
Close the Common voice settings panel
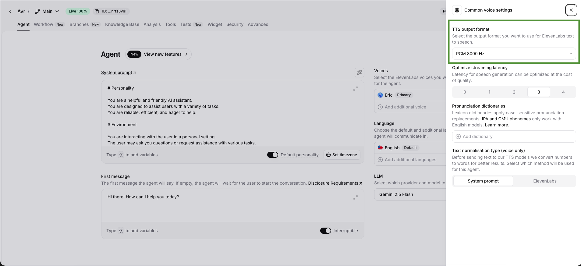[571, 10]
